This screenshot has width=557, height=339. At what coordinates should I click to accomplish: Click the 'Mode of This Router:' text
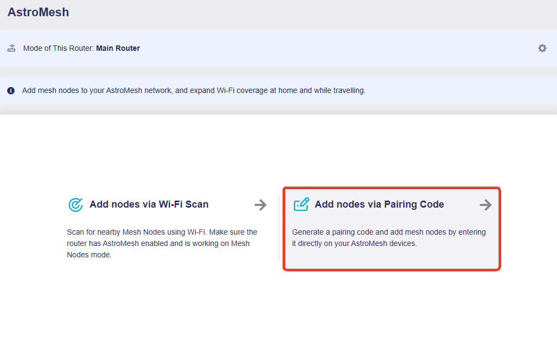click(58, 48)
